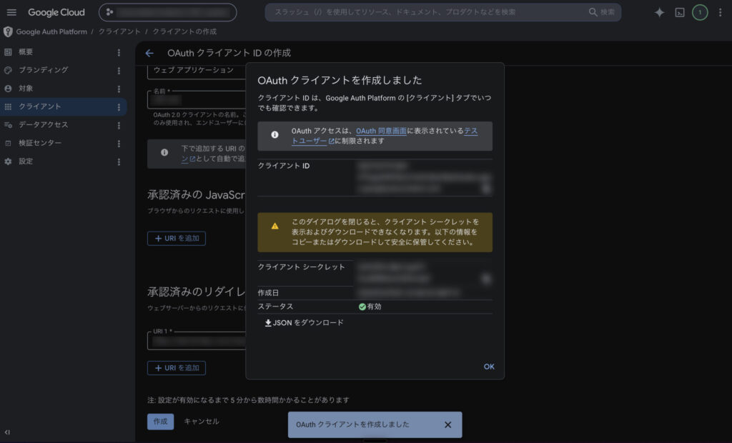Click the ステータス label in dialog
This screenshot has height=443, width=732.
[x=275, y=307]
